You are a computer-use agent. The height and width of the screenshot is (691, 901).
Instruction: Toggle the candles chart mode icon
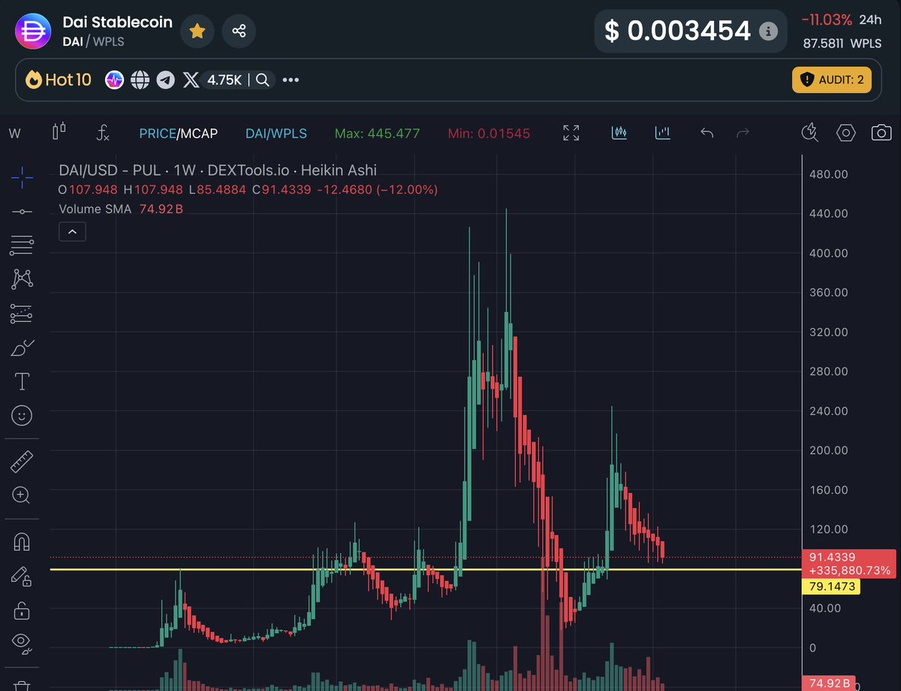tap(619, 134)
